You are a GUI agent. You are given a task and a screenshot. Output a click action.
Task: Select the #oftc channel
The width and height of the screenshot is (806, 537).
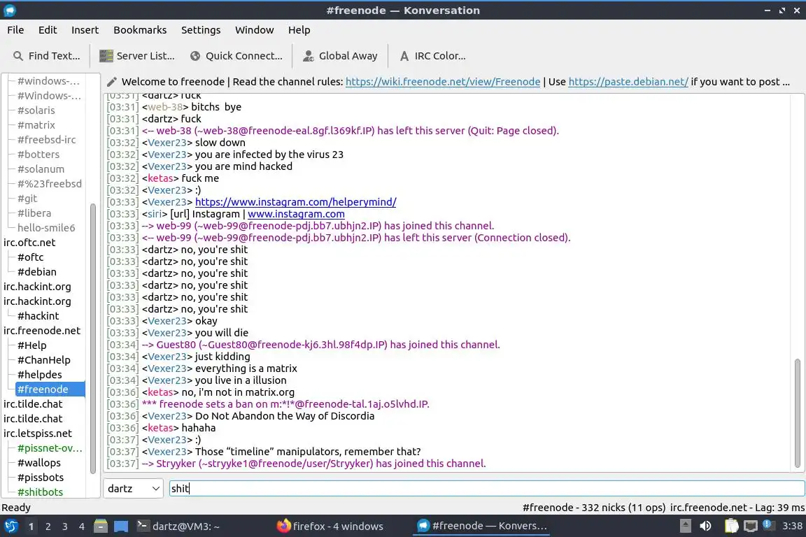[x=30, y=257]
